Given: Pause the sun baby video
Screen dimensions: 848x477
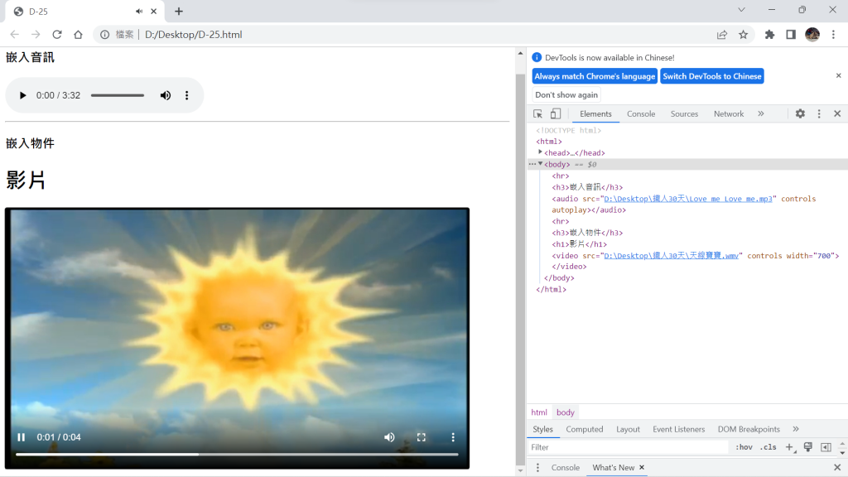Looking at the screenshot, I should click(x=21, y=437).
